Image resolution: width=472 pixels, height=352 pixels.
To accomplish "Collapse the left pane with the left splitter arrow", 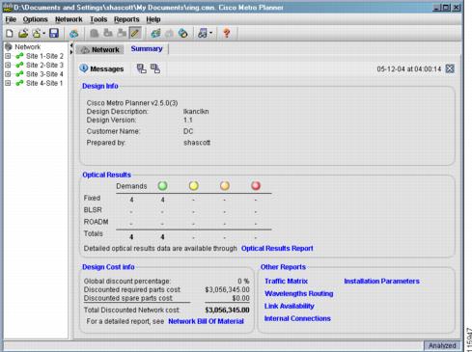I will pyautogui.click(x=71, y=46).
